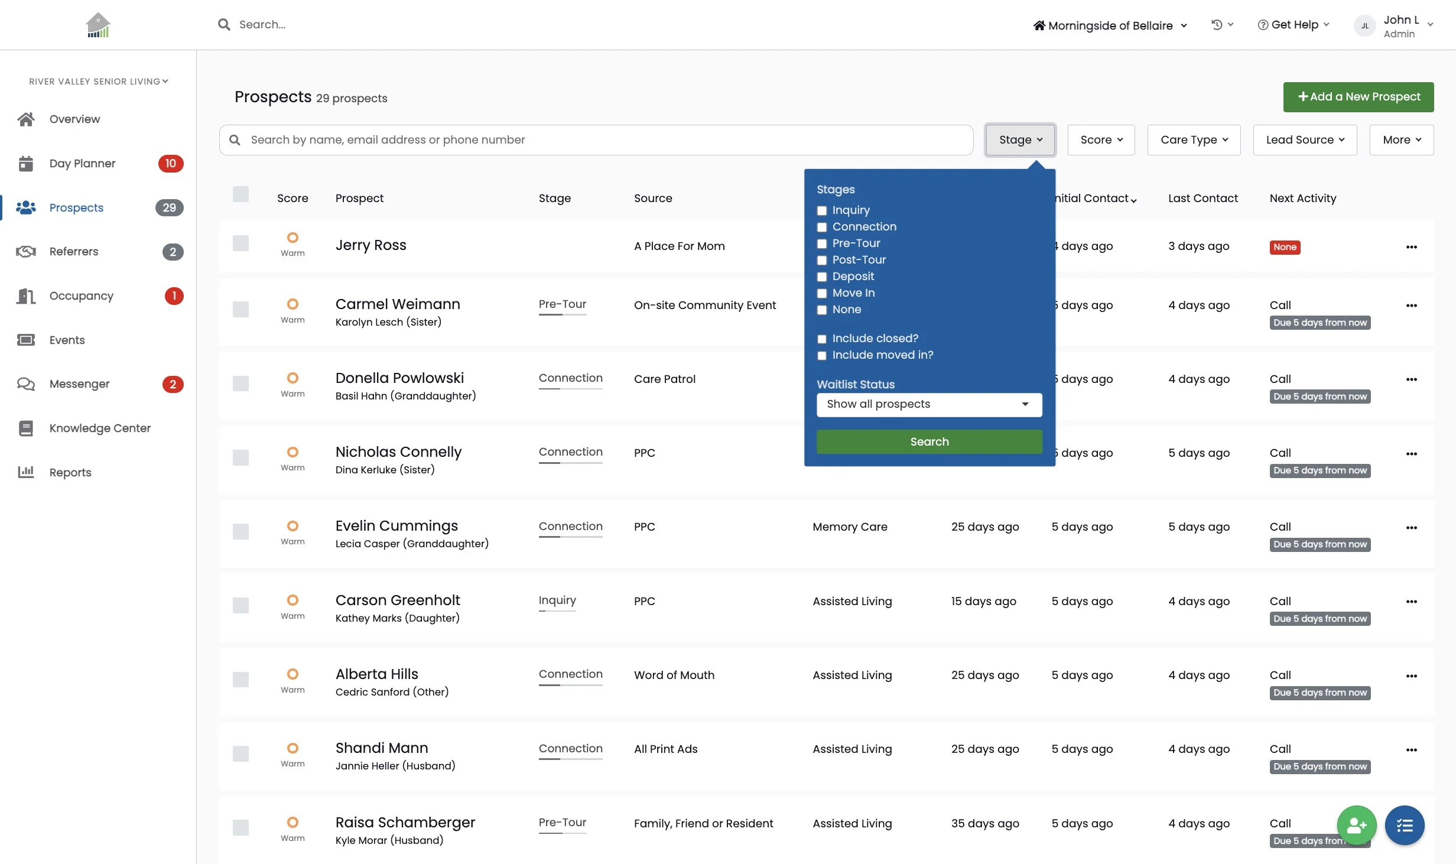The height and width of the screenshot is (864, 1456).
Task: Select all prospects via header checkbox
Action: [x=240, y=194]
